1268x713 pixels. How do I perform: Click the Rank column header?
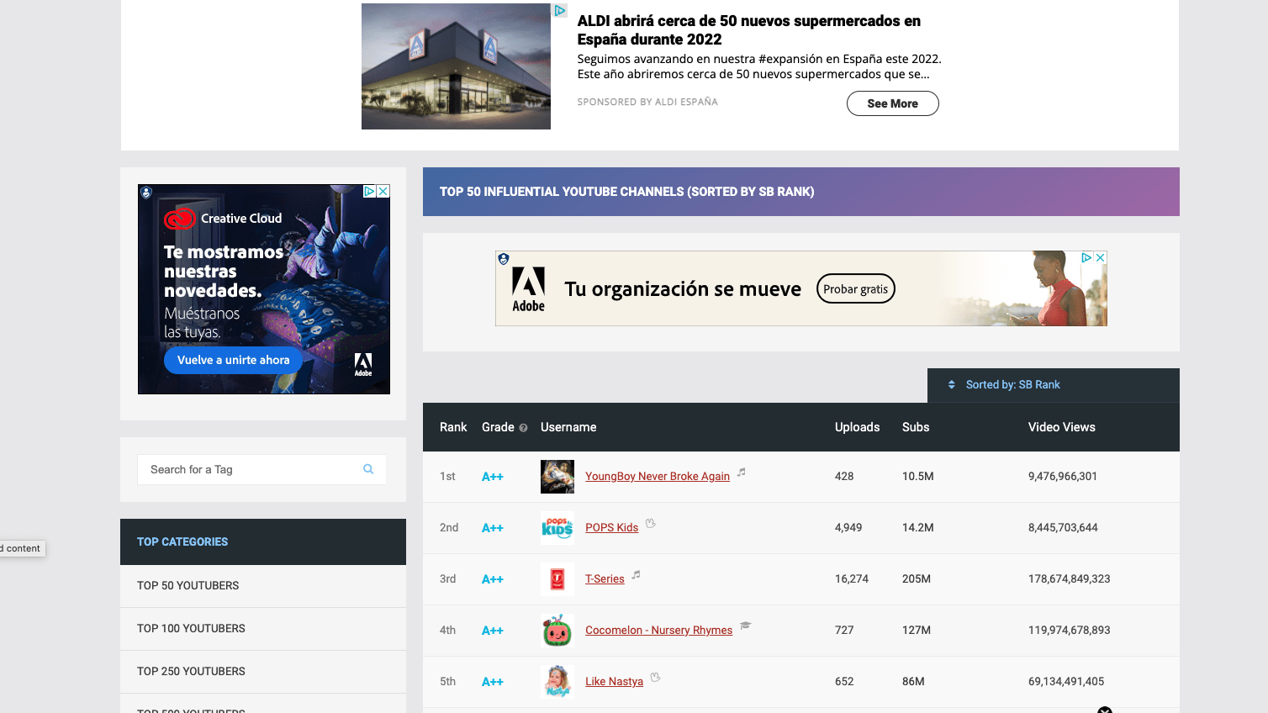453,427
